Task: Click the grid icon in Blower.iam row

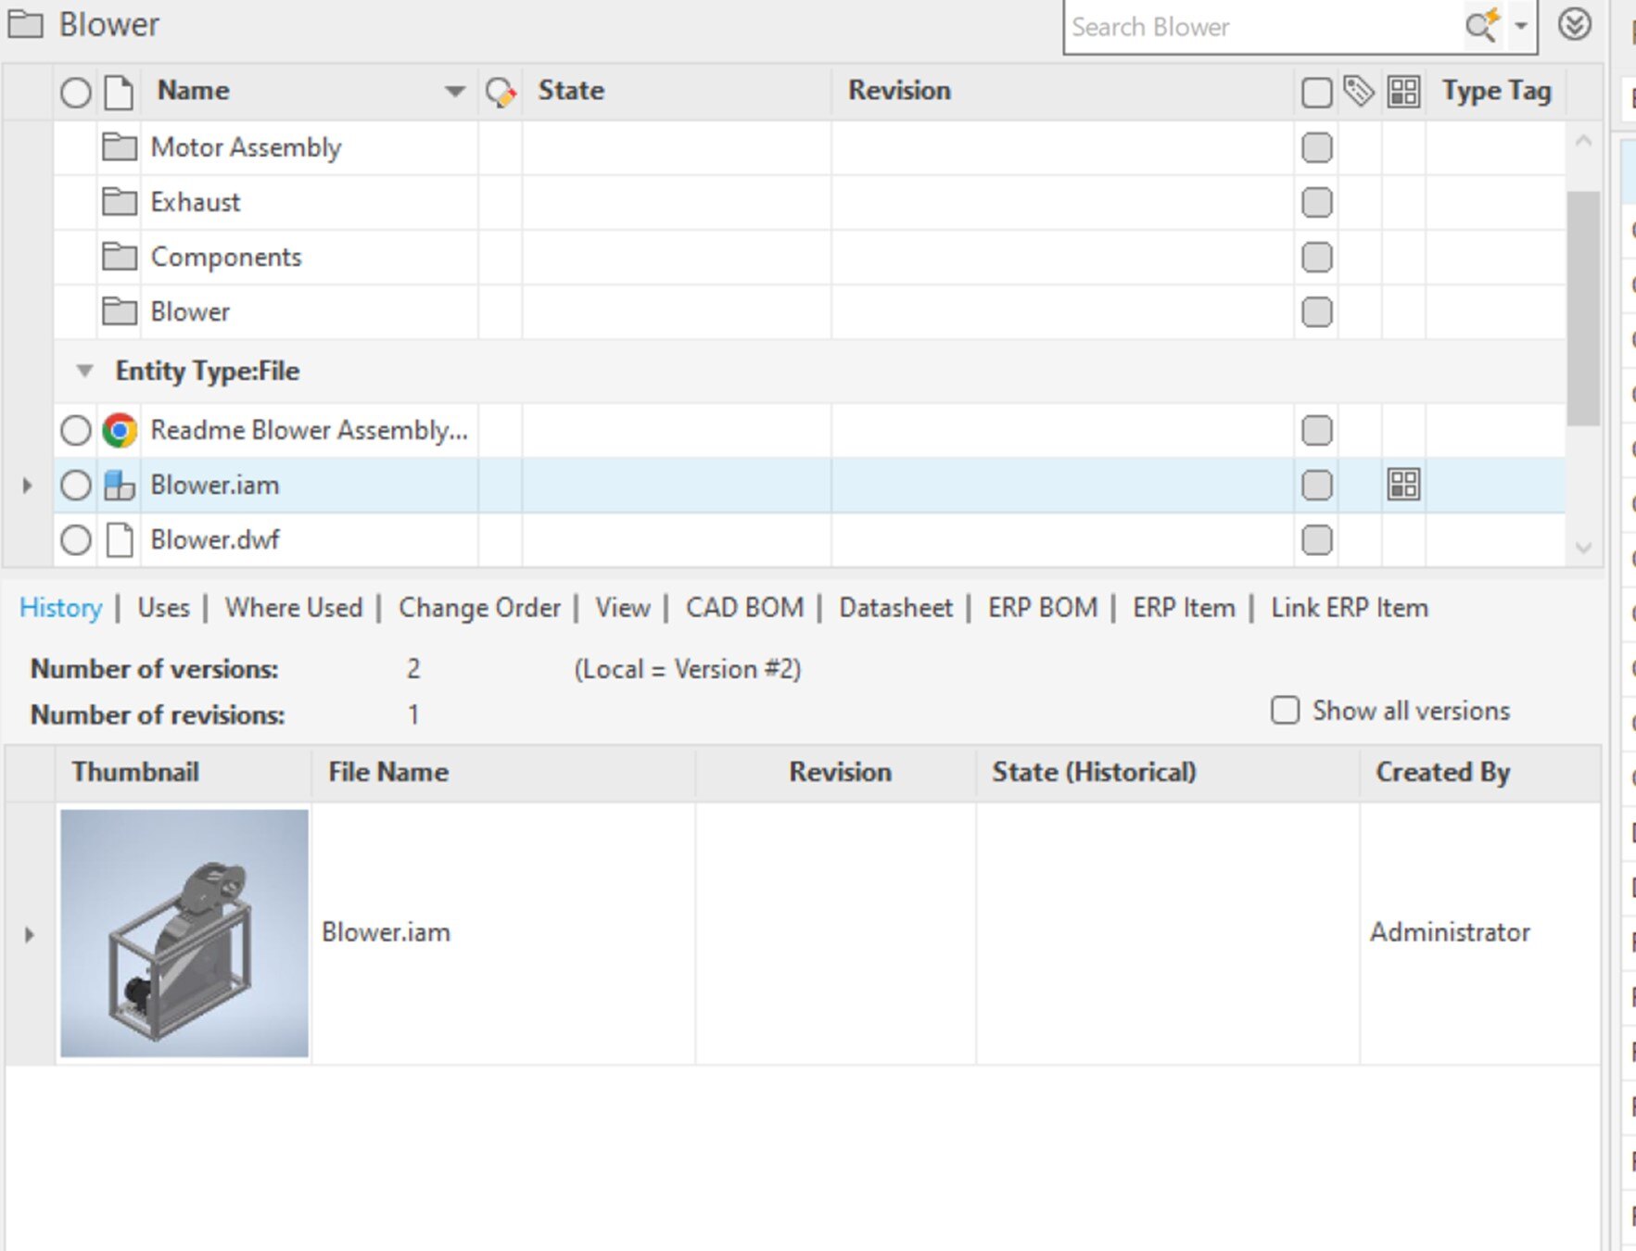Action: [x=1403, y=484]
